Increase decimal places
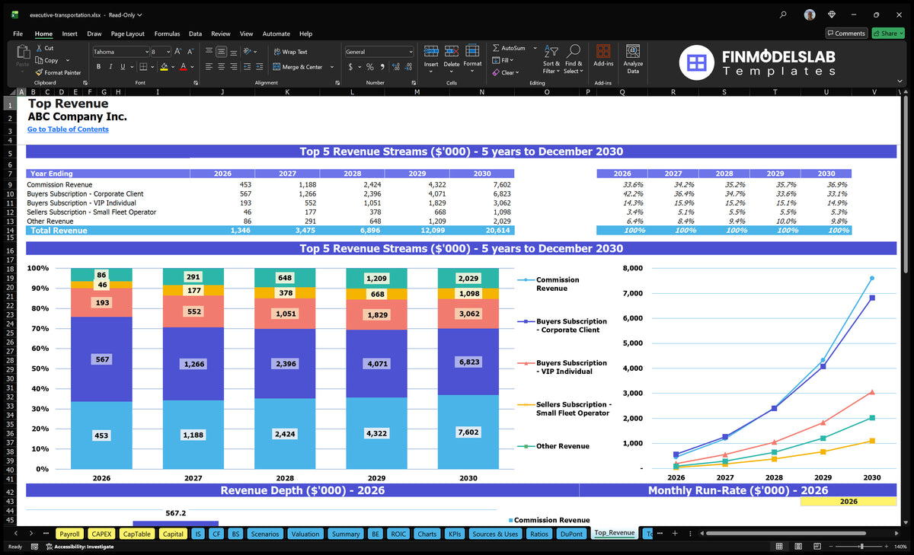Viewport: 914px width, 555px height. tap(395, 67)
